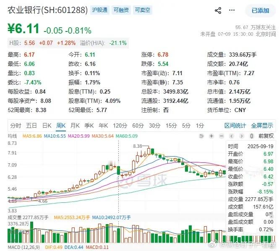
Task: Click the 总市值 2.14万亿 value
Action: click(x=240, y=92)
